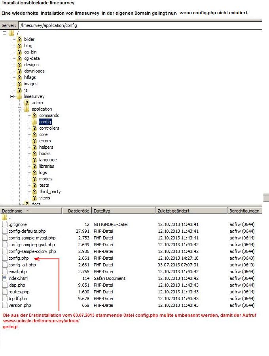Open the commands folder
The width and height of the screenshot is (269, 356).
tap(49, 116)
